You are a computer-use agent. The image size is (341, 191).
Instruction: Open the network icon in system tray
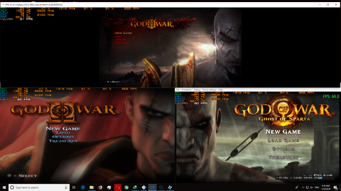tap(307, 187)
